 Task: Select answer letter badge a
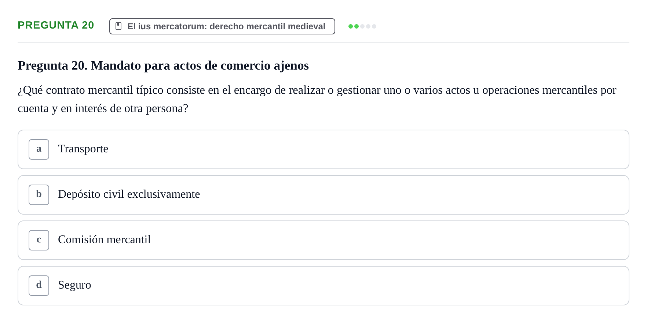(x=39, y=149)
